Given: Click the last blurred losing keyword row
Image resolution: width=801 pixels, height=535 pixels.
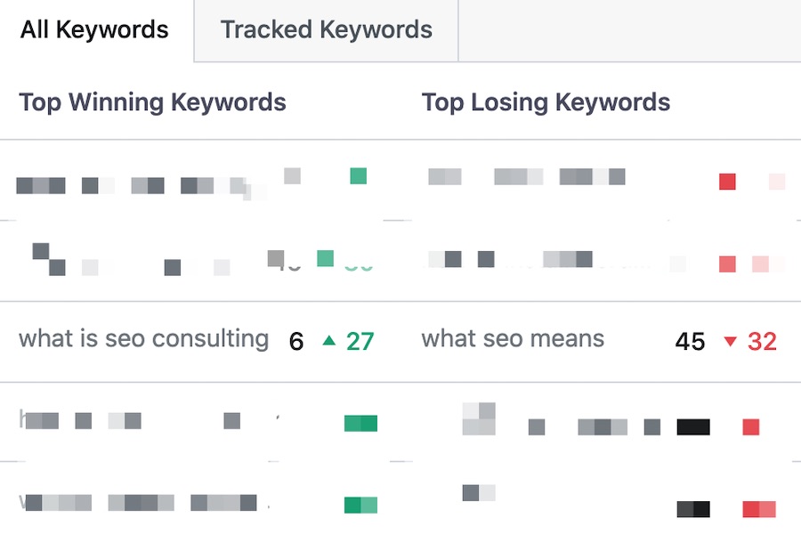Looking at the screenshot, I should click(x=606, y=499).
